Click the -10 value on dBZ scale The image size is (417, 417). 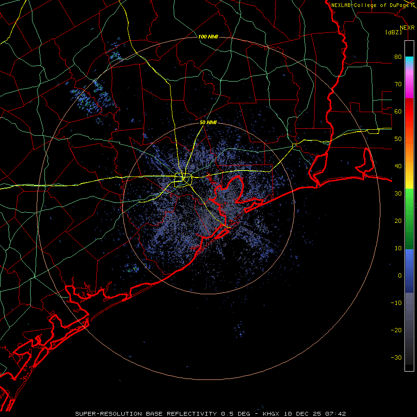point(396,303)
